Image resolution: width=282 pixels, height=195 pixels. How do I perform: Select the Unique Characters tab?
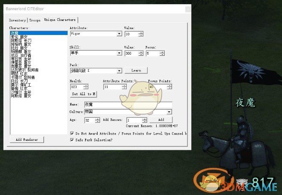60,20
